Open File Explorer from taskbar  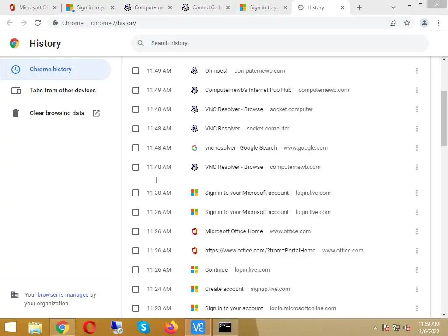(35, 327)
